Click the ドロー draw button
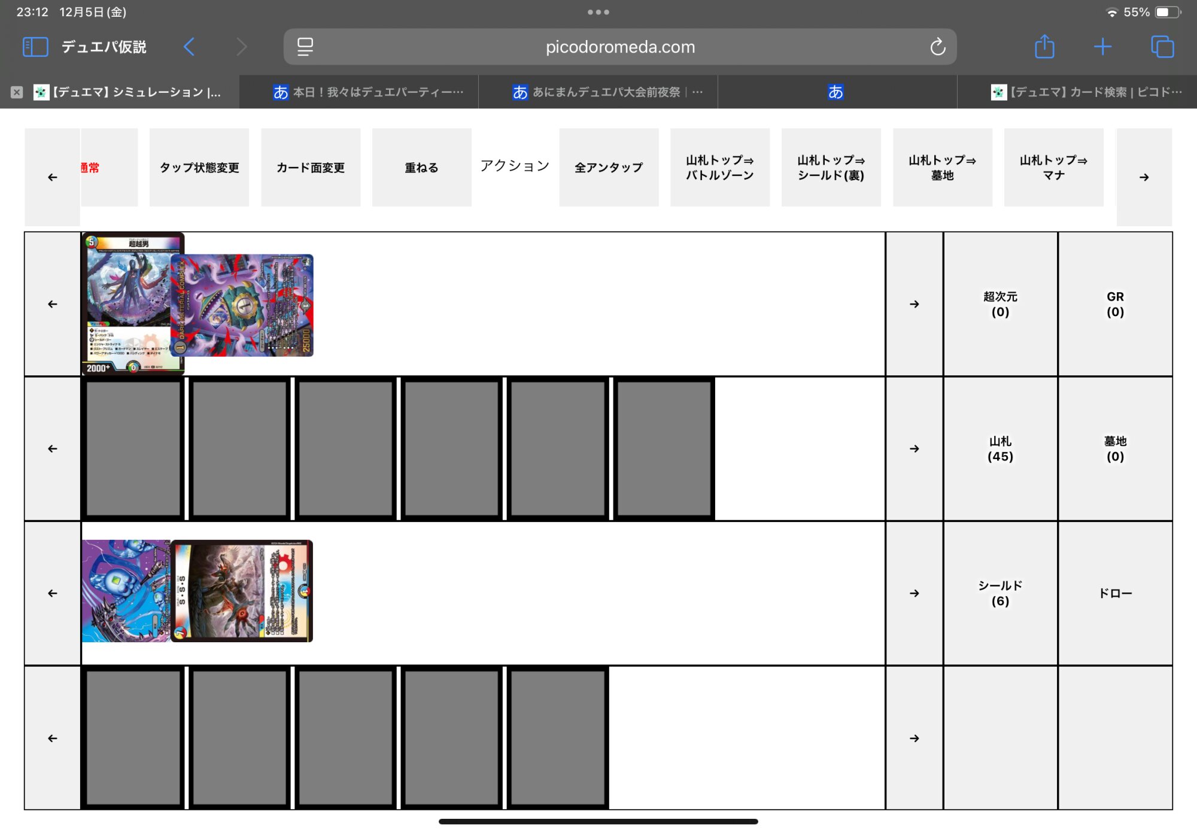 [1115, 593]
